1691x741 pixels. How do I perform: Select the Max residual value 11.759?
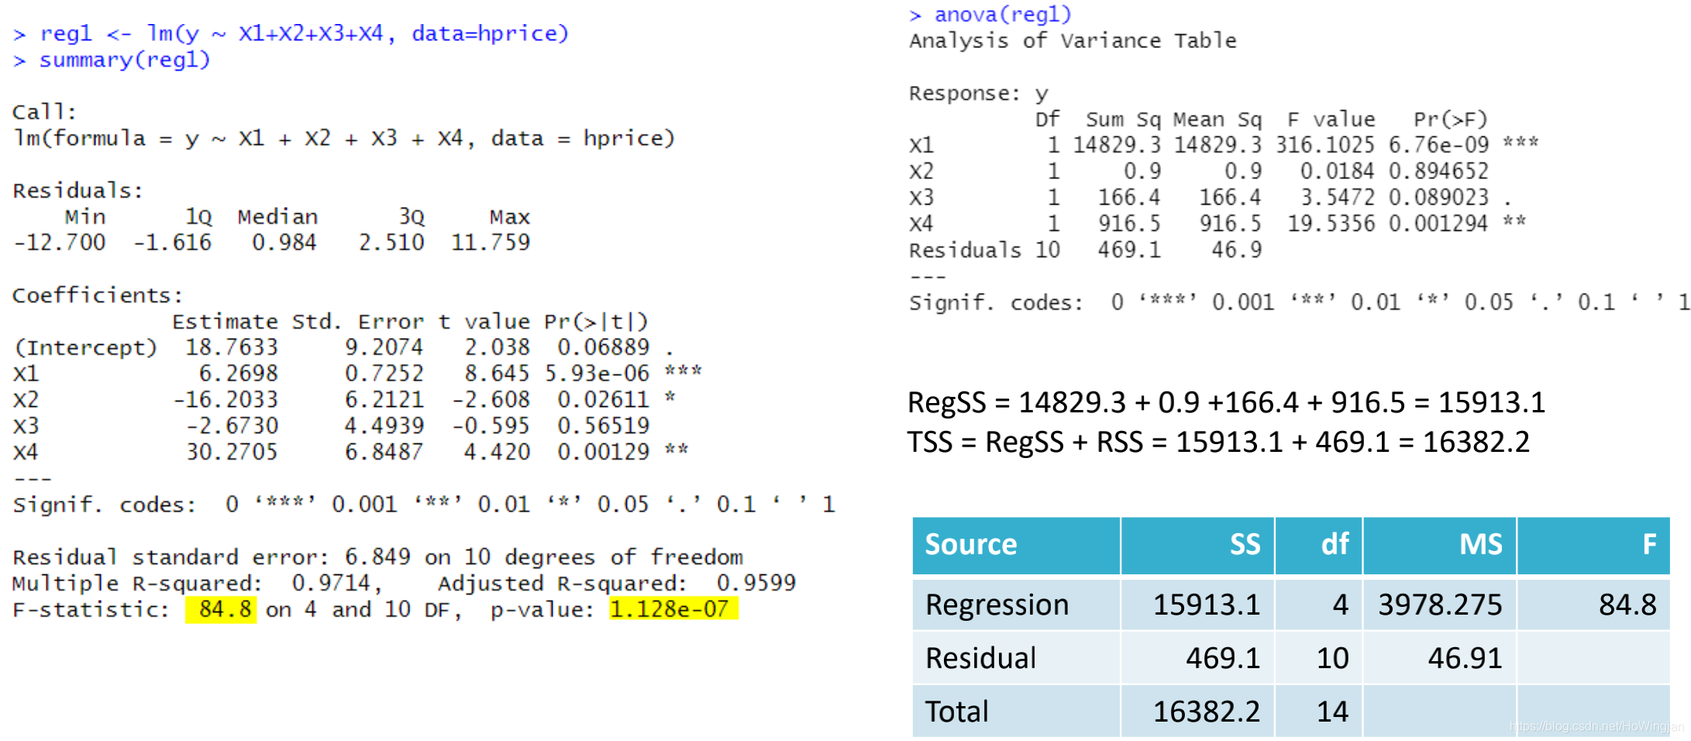pyautogui.click(x=491, y=242)
